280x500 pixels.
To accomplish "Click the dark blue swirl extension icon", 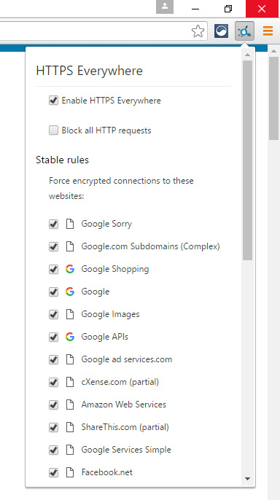I will point(222,31).
